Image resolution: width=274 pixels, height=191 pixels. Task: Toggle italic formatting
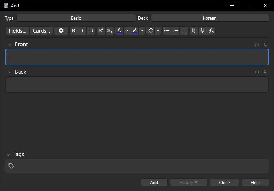point(82,31)
